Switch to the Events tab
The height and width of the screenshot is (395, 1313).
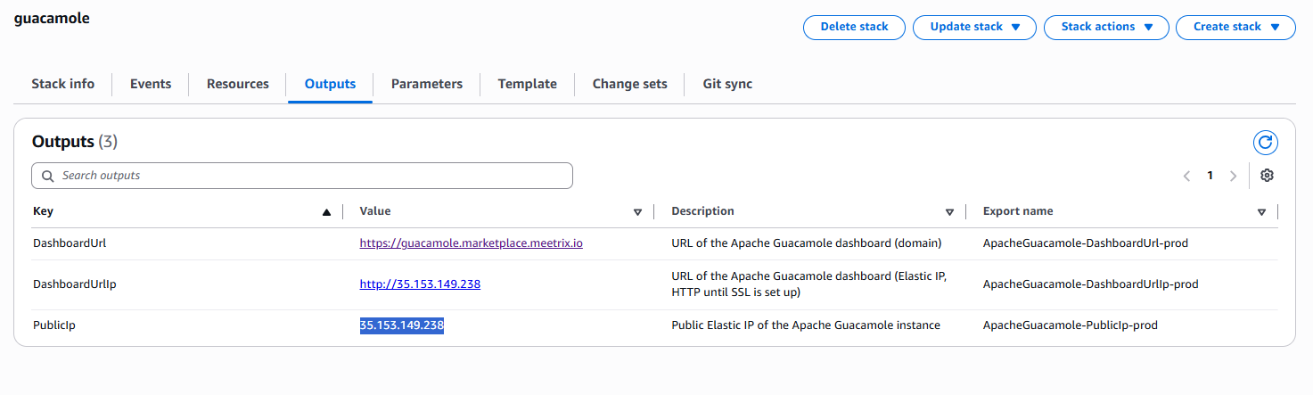pos(151,84)
